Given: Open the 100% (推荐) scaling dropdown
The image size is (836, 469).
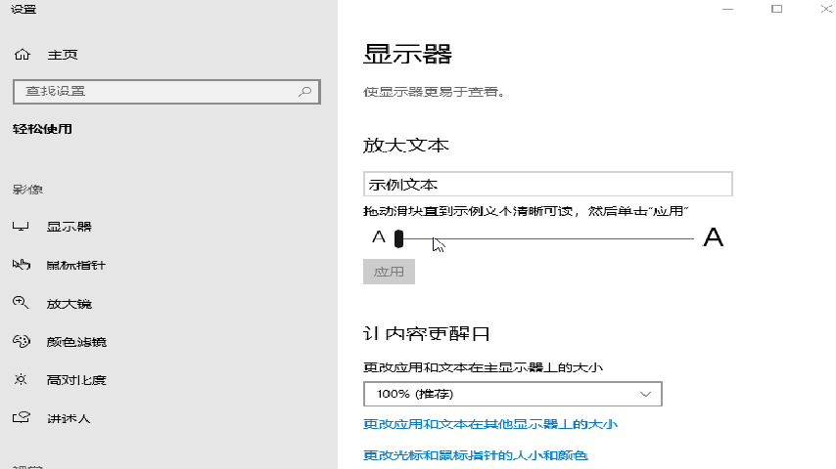Looking at the screenshot, I should pos(512,394).
